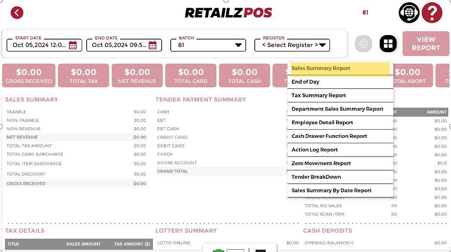Click the 81 batch number in header
451x252 pixels.
[x=365, y=13]
